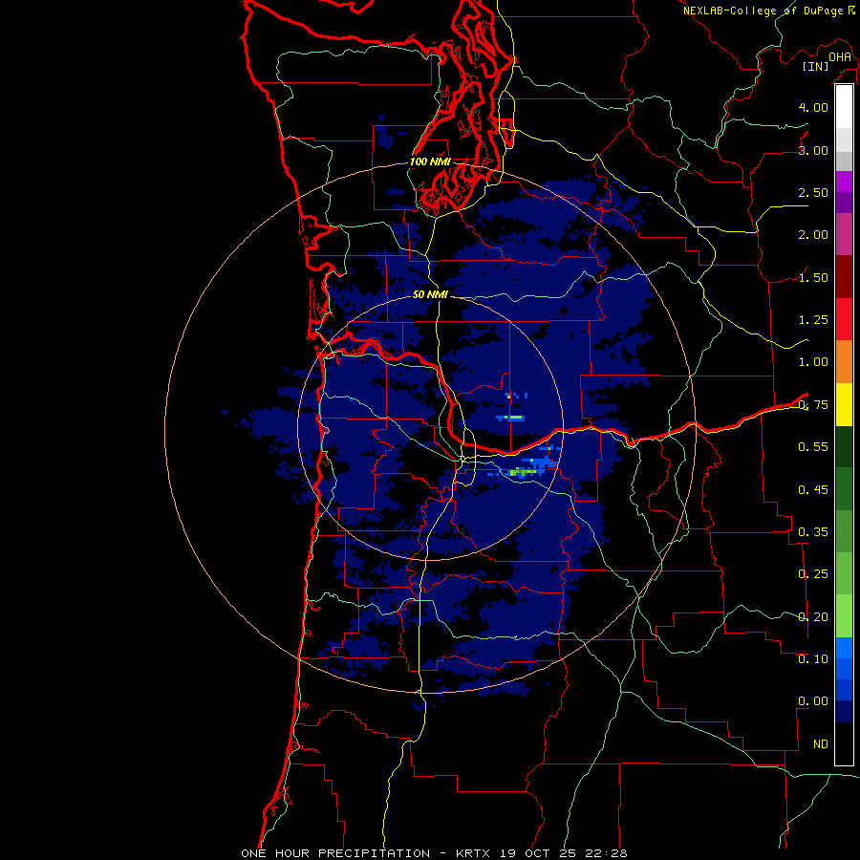This screenshot has width=860, height=860.
Task: Click the black ND segment of color bar
Action: click(844, 743)
